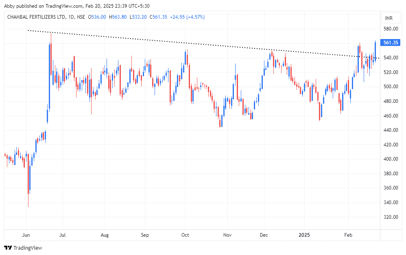Click the open value O536.00
Screen dimensions: 406x255
[x=97, y=17]
